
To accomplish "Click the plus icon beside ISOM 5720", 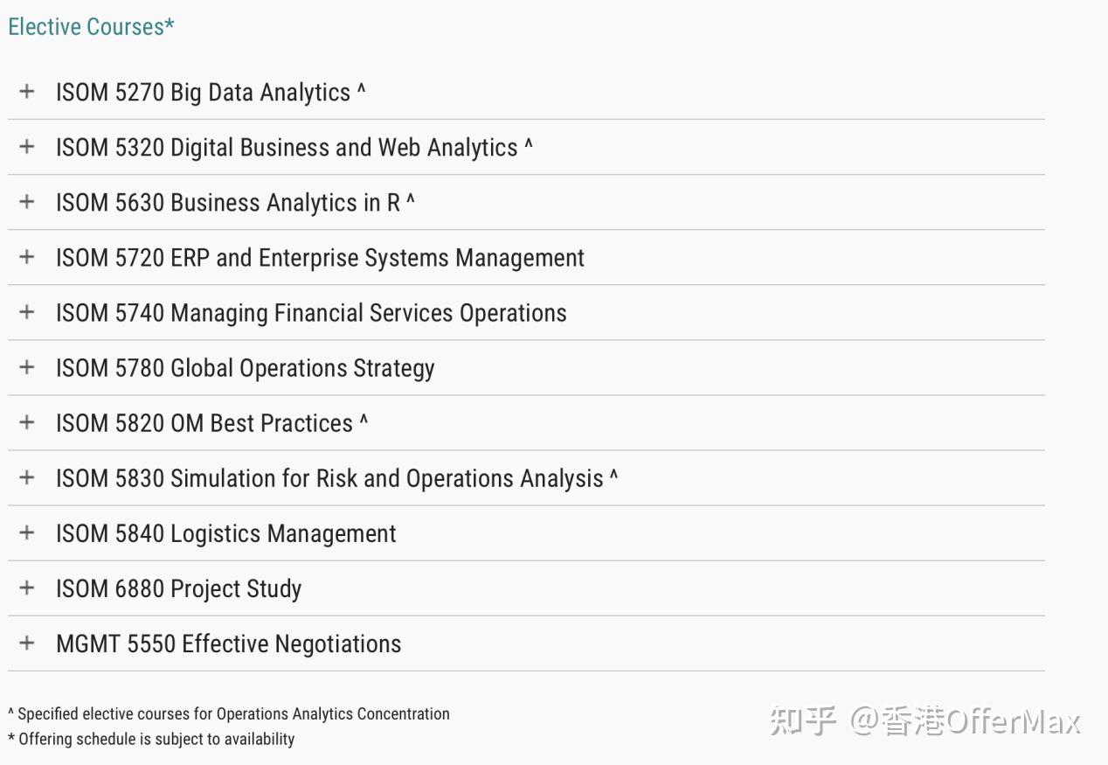I will (26, 257).
